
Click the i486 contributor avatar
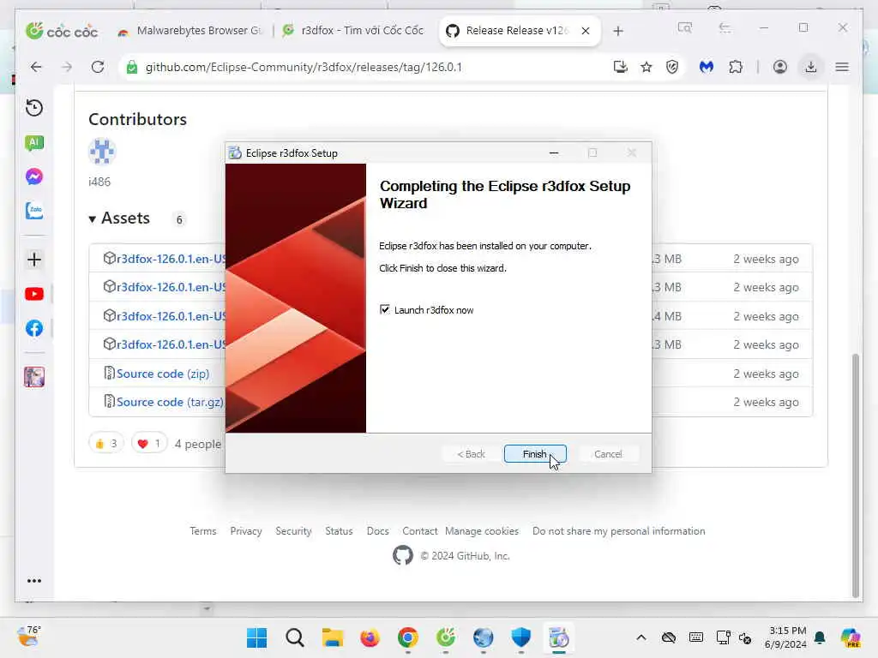pyautogui.click(x=102, y=151)
